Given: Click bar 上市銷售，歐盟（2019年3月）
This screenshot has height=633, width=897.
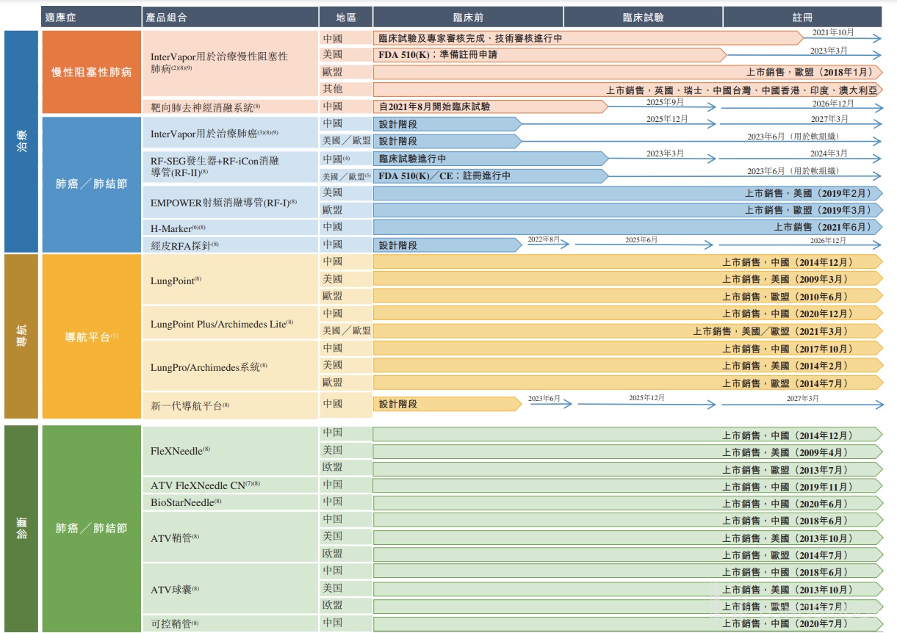Looking at the screenshot, I should [628, 210].
